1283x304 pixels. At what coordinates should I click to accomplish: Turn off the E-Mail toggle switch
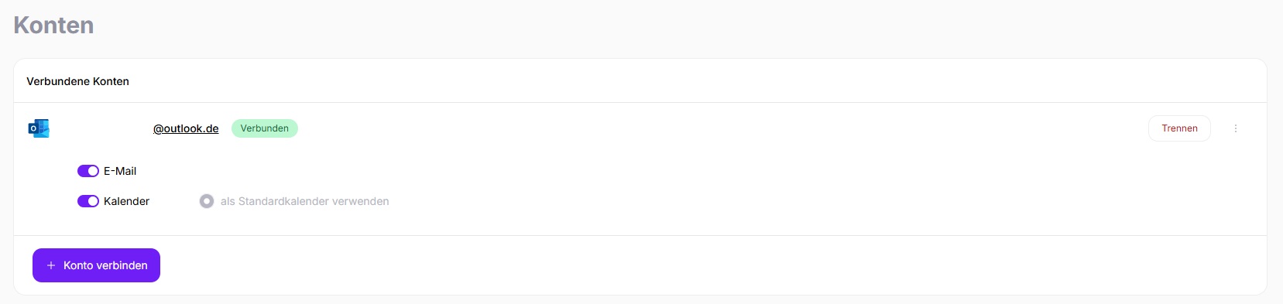coord(88,171)
